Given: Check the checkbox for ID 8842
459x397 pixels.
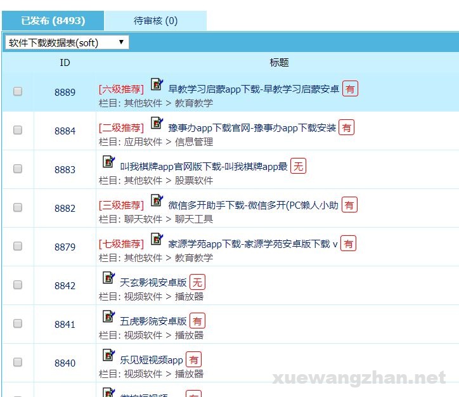Looking at the screenshot, I should pyautogui.click(x=18, y=285).
